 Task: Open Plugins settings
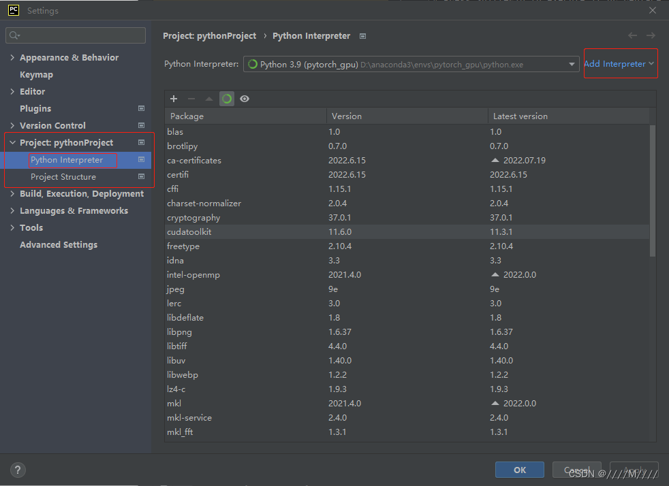[35, 109]
